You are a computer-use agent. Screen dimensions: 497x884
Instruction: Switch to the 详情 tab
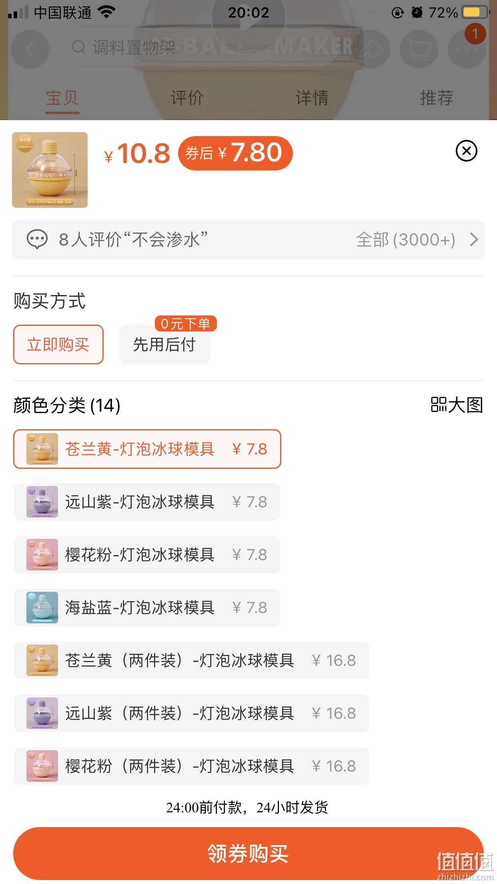pyautogui.click(x=312, y=98)
